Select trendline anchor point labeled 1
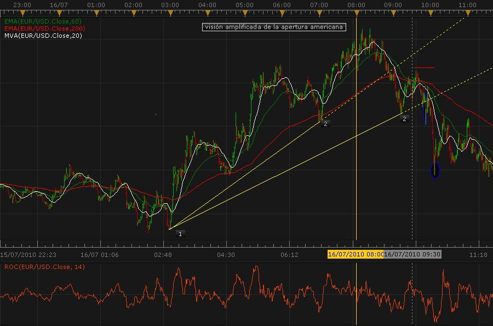This screenshot has height=326, width=493. [180, 234]
